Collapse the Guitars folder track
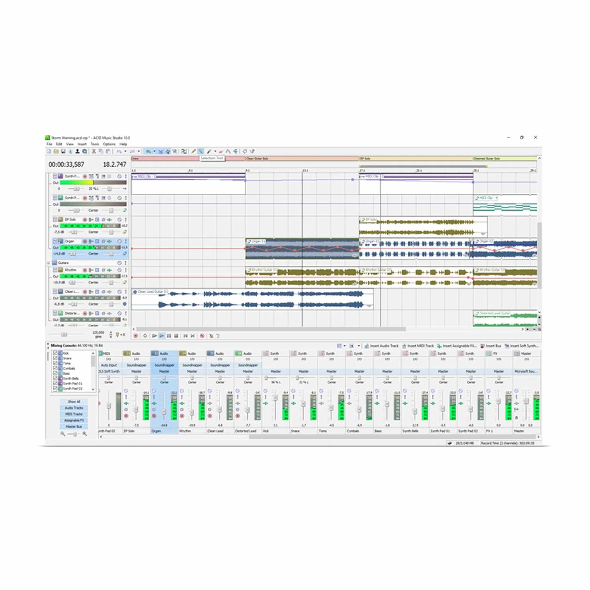The image size is (590, 590). [x=49, y=263]
